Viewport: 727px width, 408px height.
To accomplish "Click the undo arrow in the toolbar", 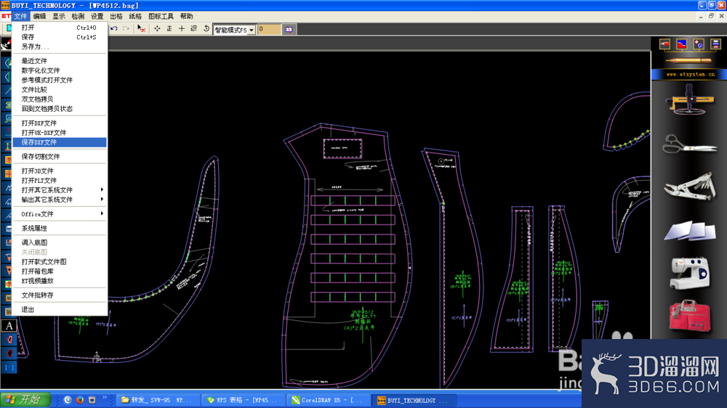I will [x=114, y=29].
